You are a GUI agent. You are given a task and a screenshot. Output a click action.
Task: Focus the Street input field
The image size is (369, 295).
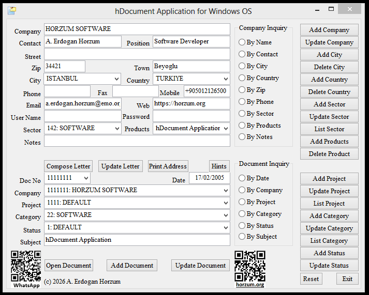coord(137,54)
